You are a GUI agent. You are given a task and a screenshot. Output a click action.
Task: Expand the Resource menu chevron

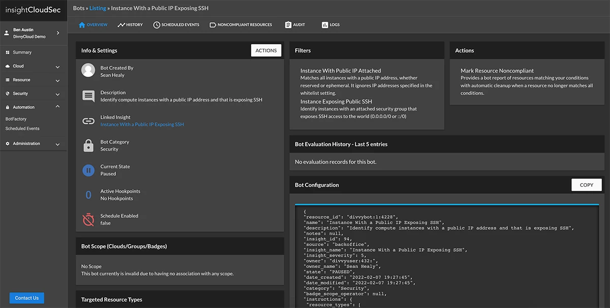point(57,80)
